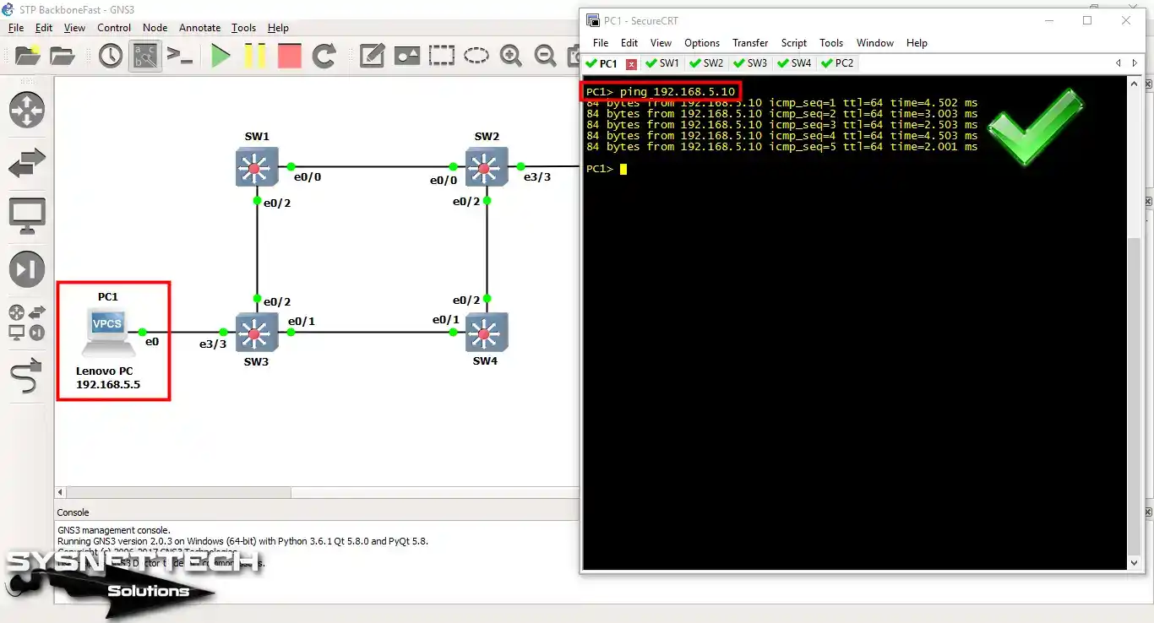Viewport: 1154px width, 623px height.
Task: Select the Add a link cable tool
Action: pyautogui.click(x=27, y=376)
